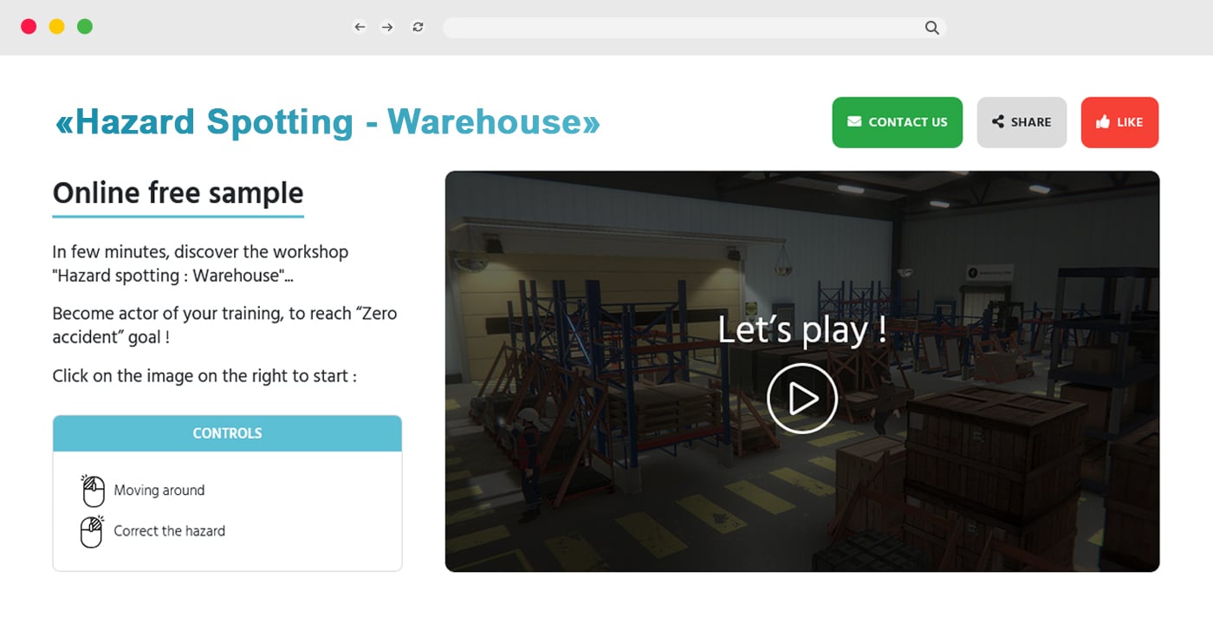
Task: Click the share icon on Share button
Action: click(x=996, y=122)
